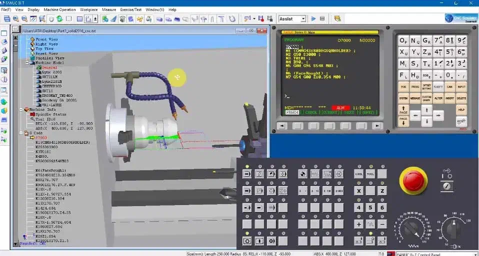
Task: Open the Workpiece menu
Action: 89,9
